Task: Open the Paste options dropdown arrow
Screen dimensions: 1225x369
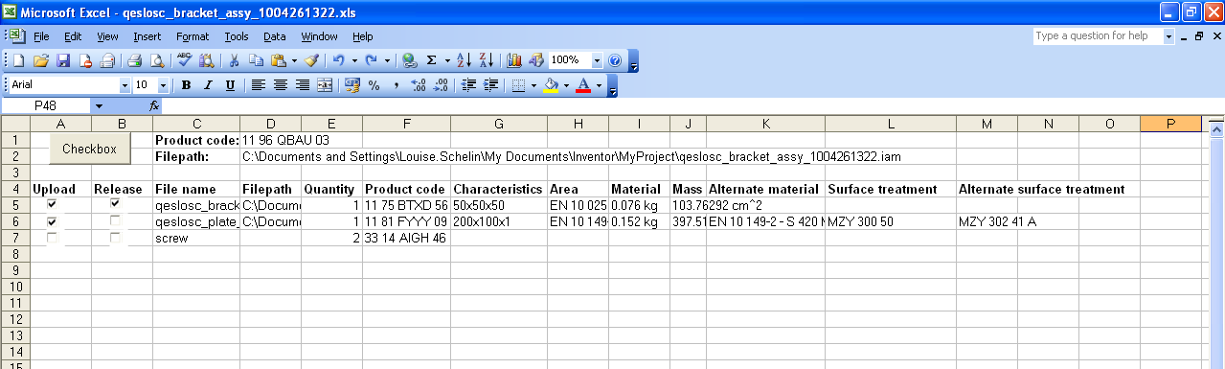Action: [294, 60]
